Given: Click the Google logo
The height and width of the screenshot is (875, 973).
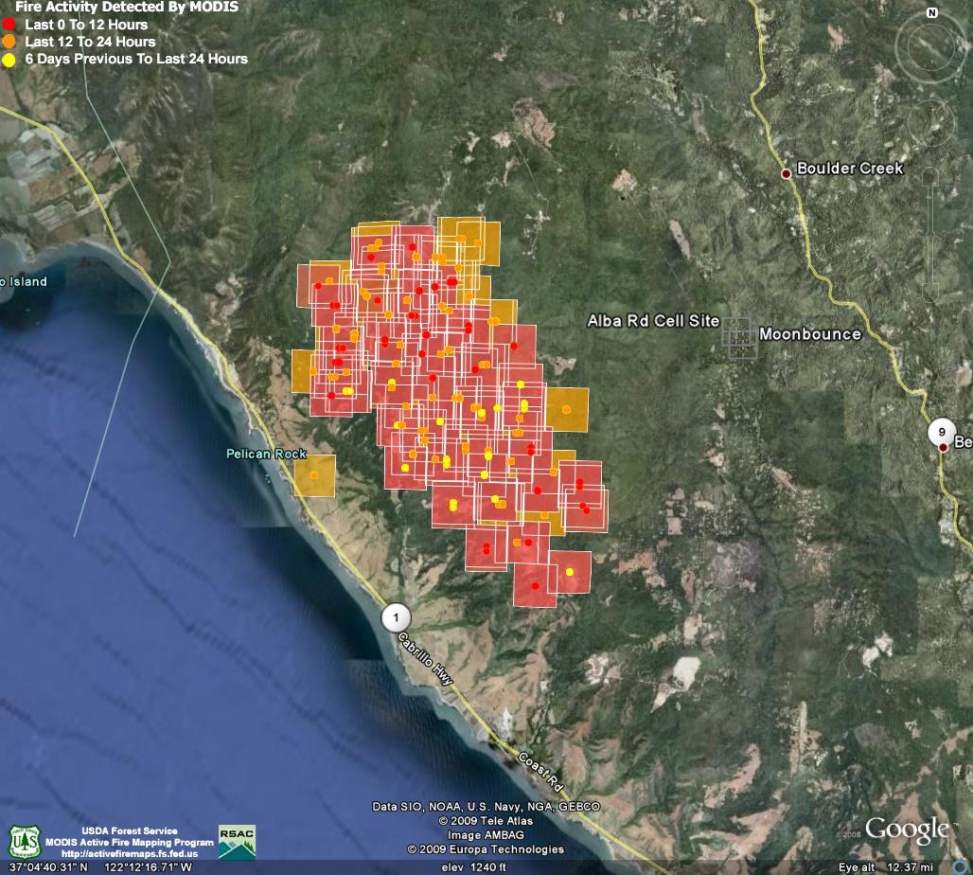Looking at the screenshot, I should coord(906,830).
